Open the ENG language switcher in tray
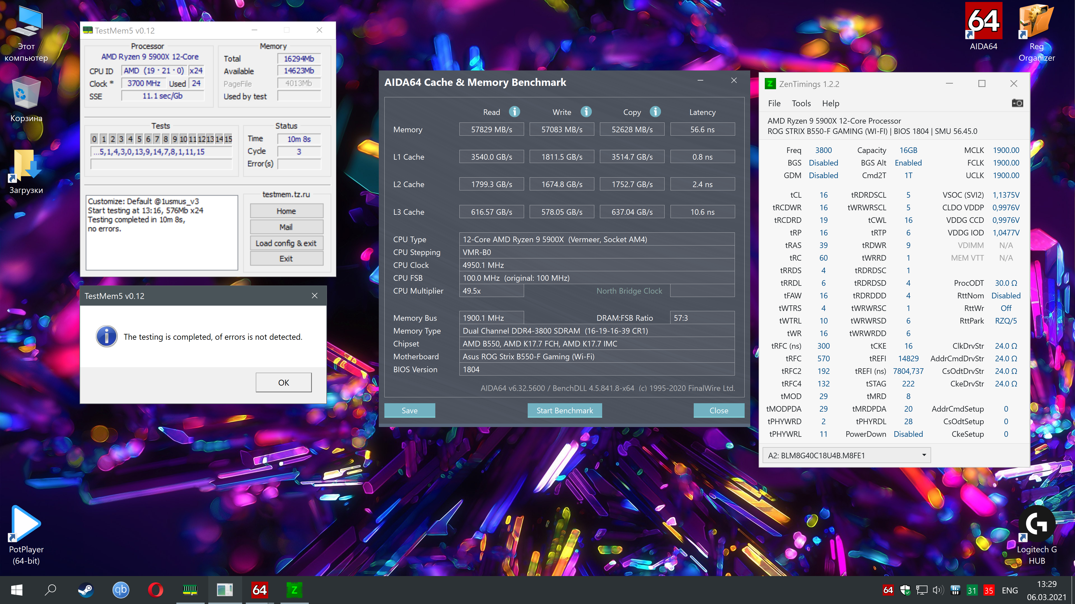 [1009, 590]
